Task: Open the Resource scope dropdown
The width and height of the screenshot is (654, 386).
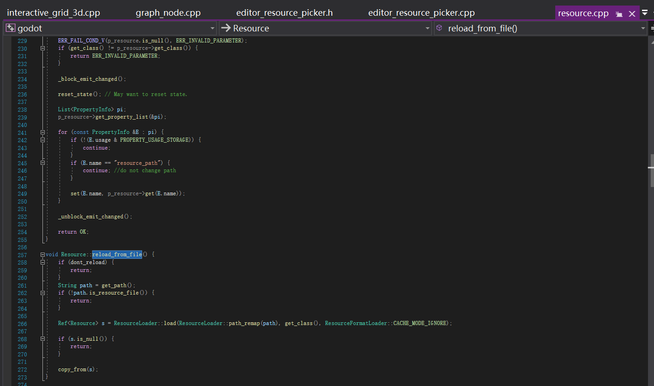Action: click(x=427, y=29)
